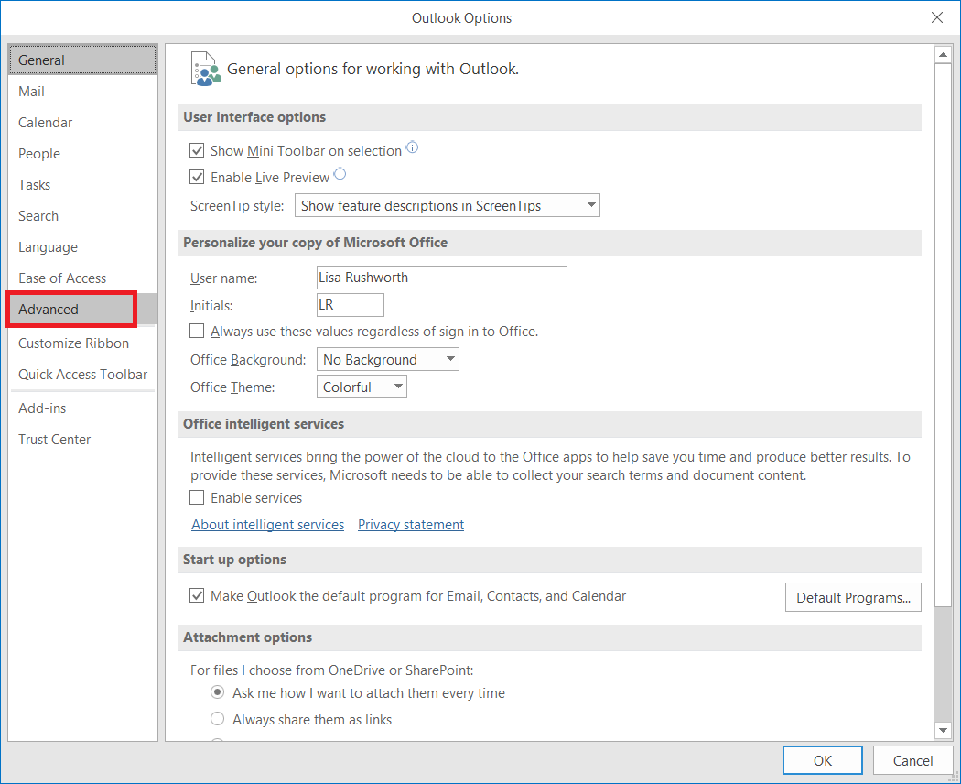Open the Trust Center category
The width and height of the screenshot is (961, 784).
click(x=82, y=440)
